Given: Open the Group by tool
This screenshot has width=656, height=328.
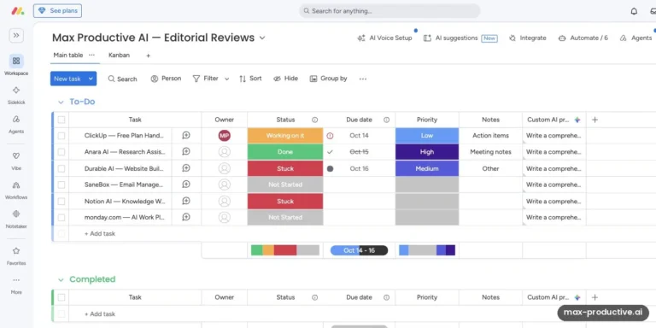Looking at the screenshot, I should click(x=328, y=79).
